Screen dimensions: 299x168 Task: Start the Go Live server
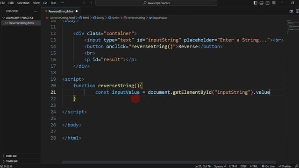pos(268,166)
